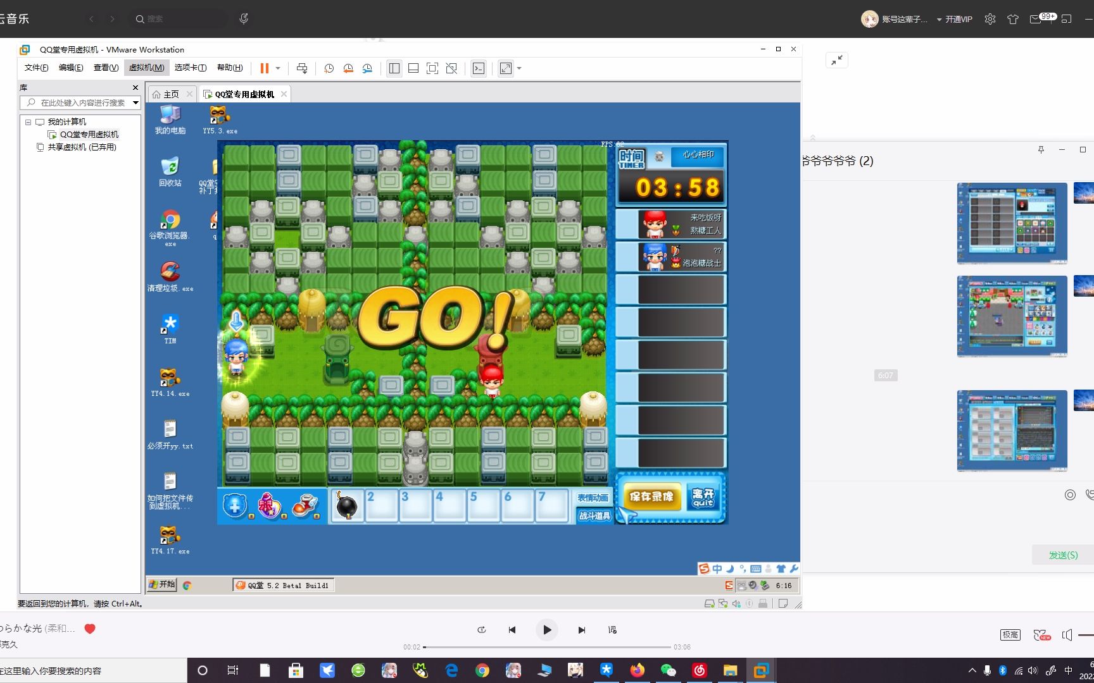Play the current song in music player
The image size is (1094, 683).
point(547,630)
